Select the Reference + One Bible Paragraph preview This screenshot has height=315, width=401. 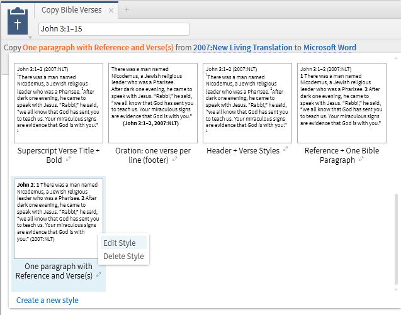coord(342,103)
